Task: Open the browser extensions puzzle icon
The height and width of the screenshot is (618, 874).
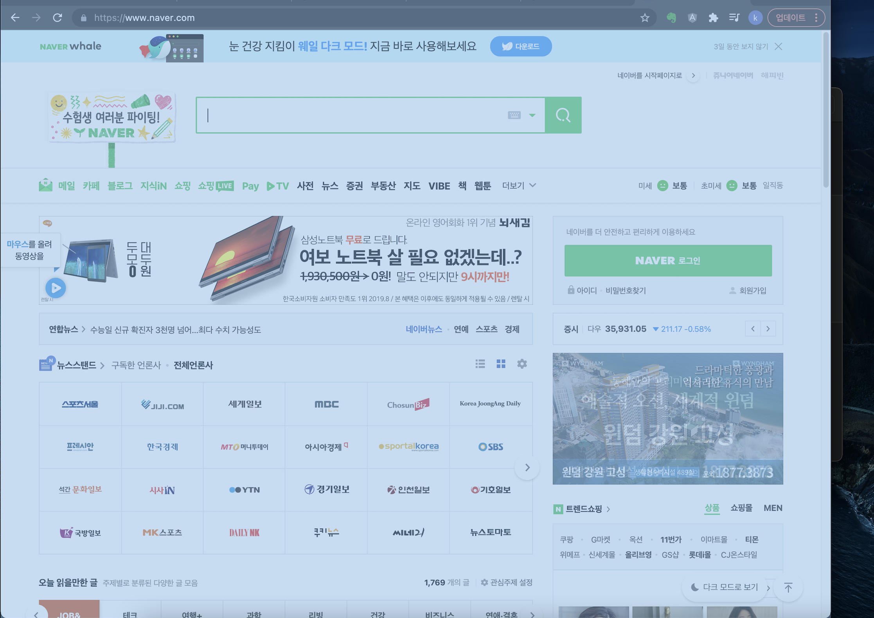Action: [x=713, y=18]
